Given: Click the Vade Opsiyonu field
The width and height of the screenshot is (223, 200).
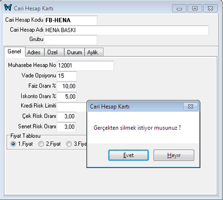Looking at the screenshot, I should (x=67, y=76).
